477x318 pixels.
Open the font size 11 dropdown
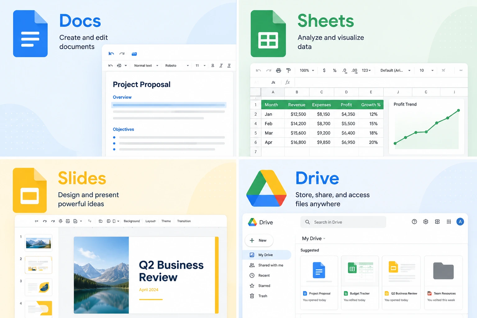click(x=200, y=66)
